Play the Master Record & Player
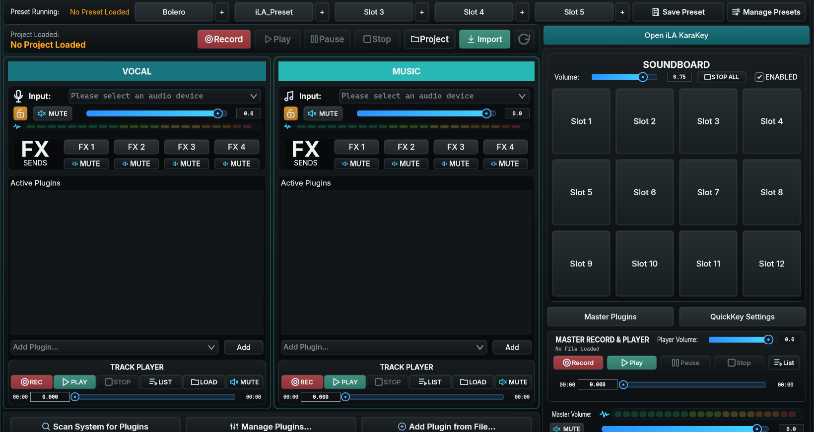 click(x=632, y=363)
